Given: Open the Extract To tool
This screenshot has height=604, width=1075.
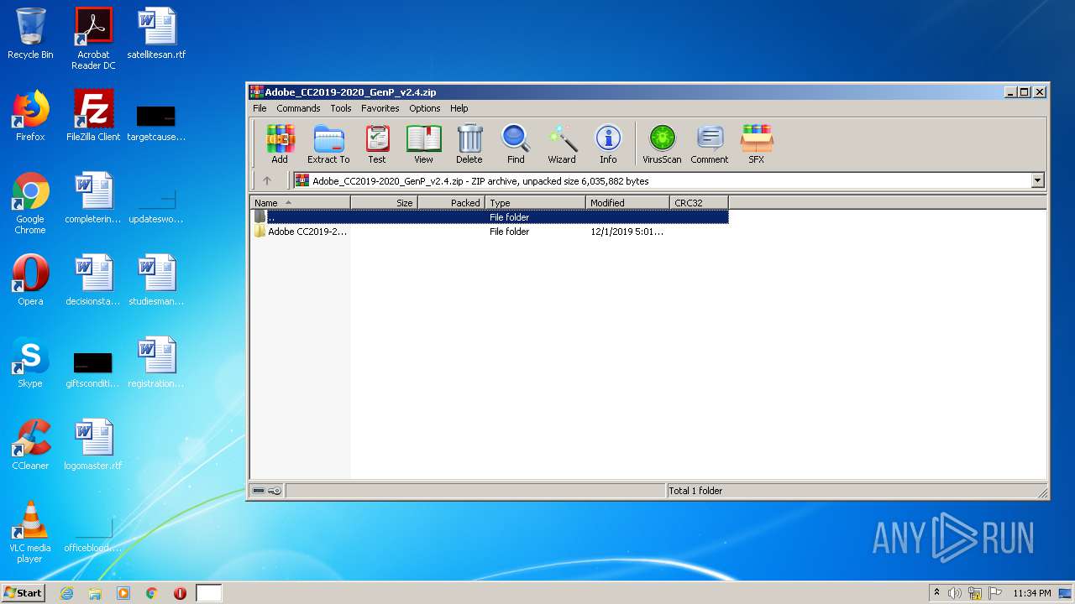Looking at the screenshot, I should 328,144.
